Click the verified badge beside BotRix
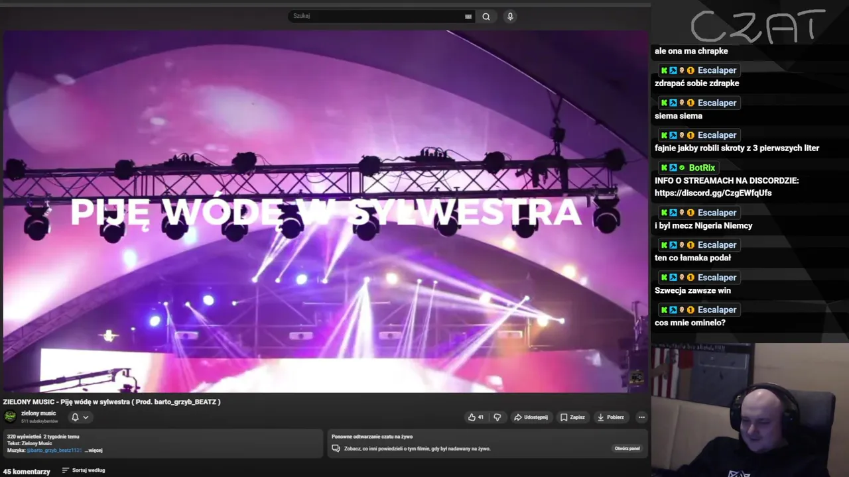 click(682, 168)
